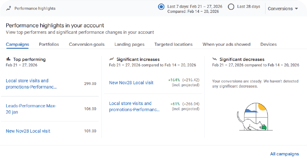Open the Conversions metric dropdown

point(283,9)
